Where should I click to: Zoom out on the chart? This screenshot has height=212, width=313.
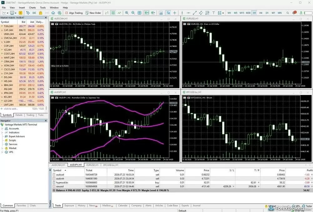click(x=133, y=13)
